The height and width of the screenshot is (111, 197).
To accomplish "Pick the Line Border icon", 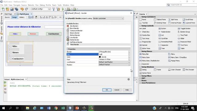I will coord(68,38).
